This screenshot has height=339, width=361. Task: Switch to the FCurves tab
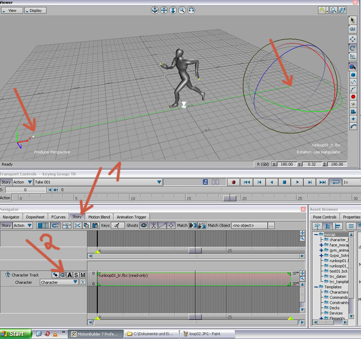(x=59, y=217)
